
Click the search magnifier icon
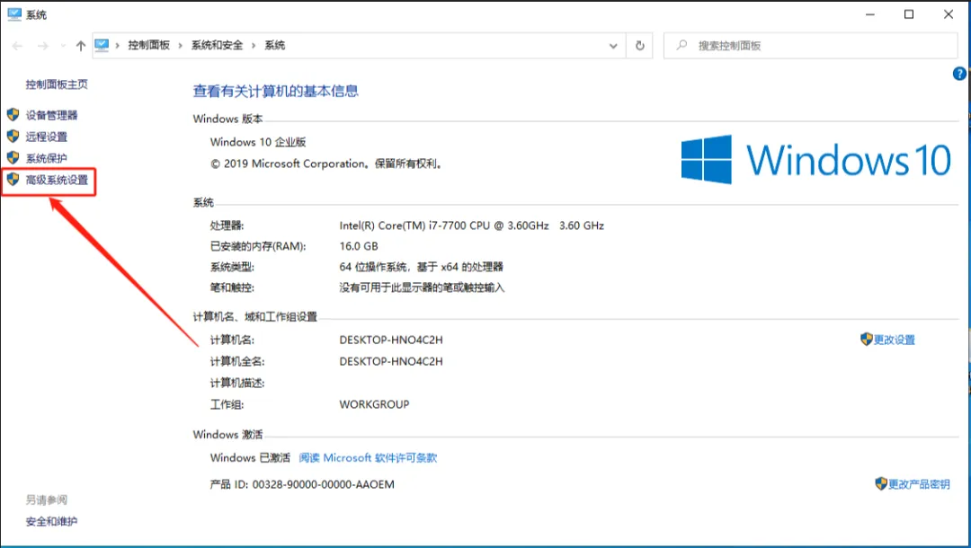coord(681,45)
